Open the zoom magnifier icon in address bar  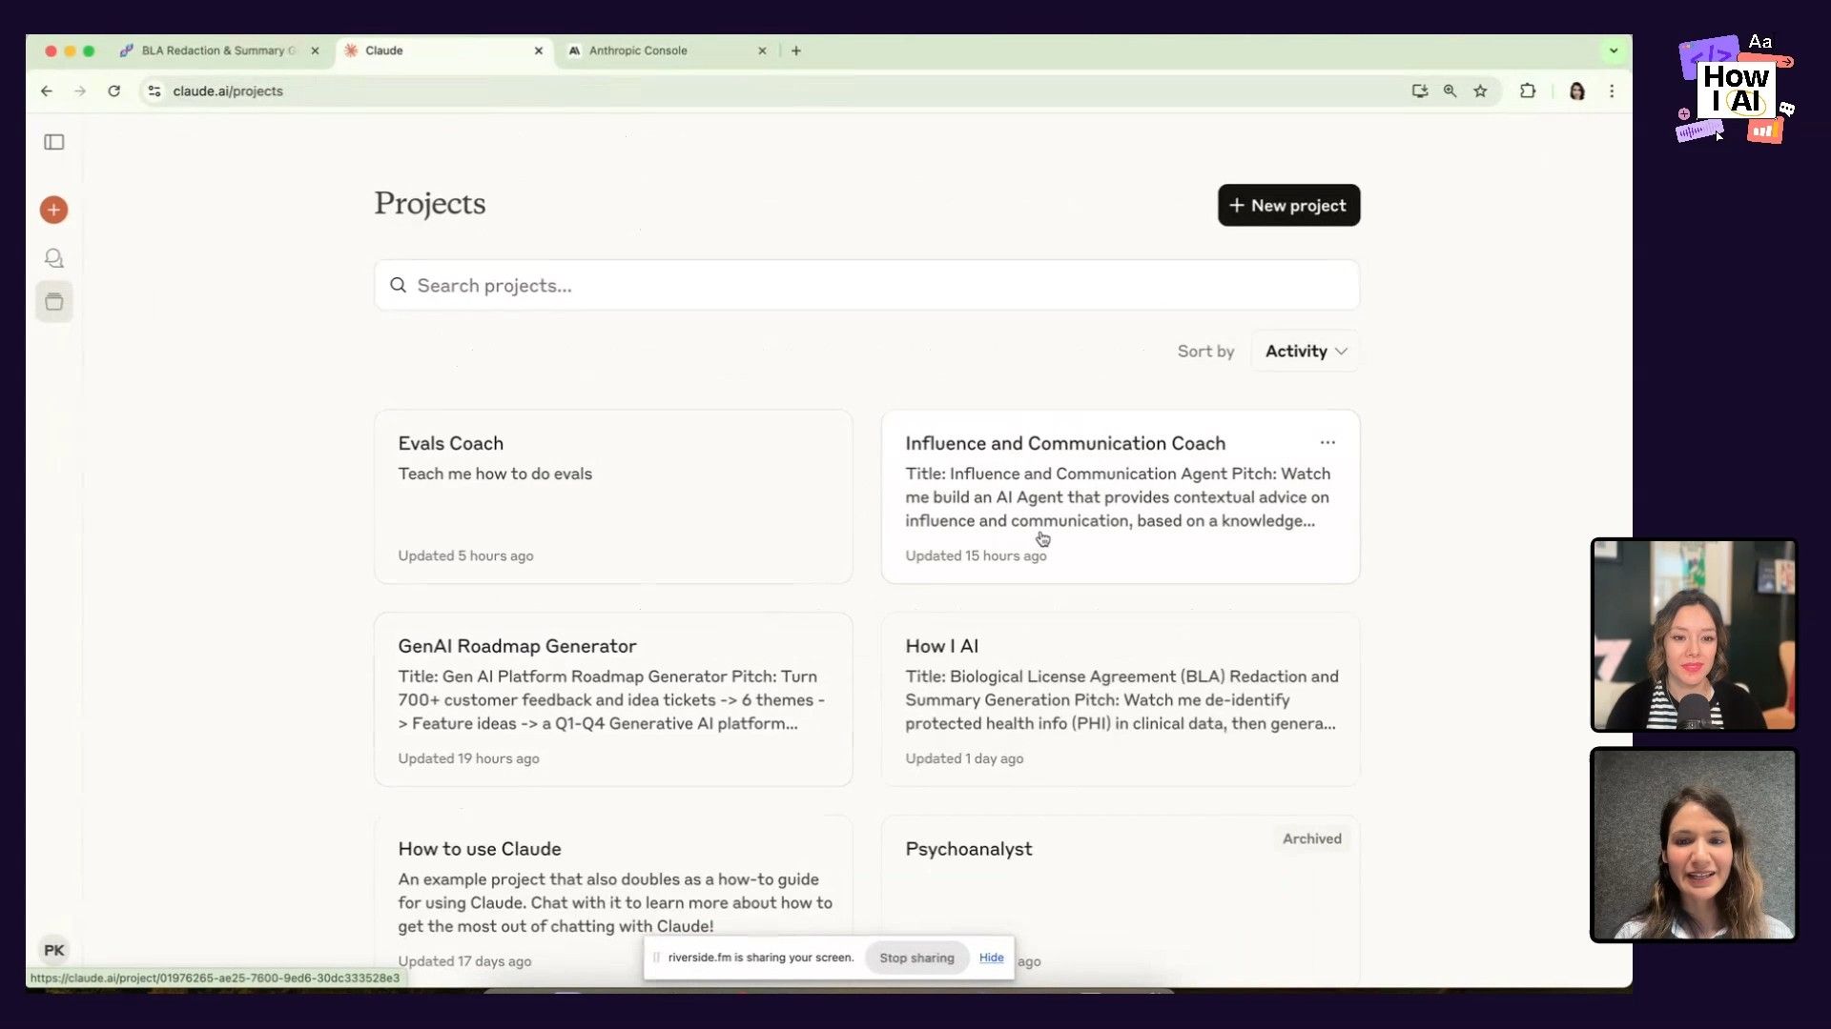coord(1450,91)
